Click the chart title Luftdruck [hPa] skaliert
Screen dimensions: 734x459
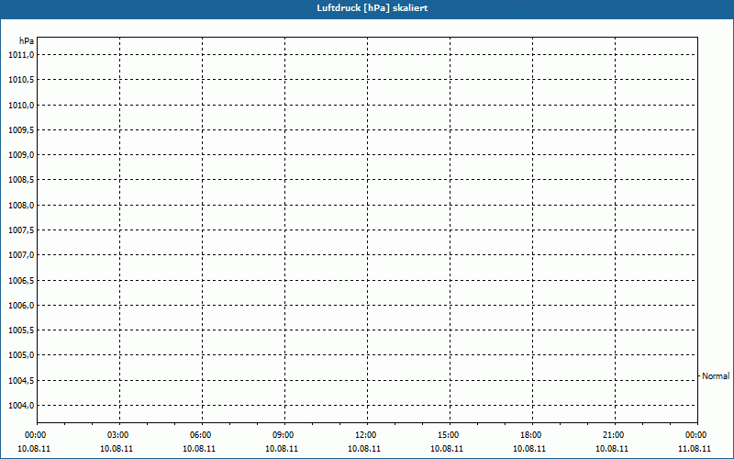click(x=373, y=8)
